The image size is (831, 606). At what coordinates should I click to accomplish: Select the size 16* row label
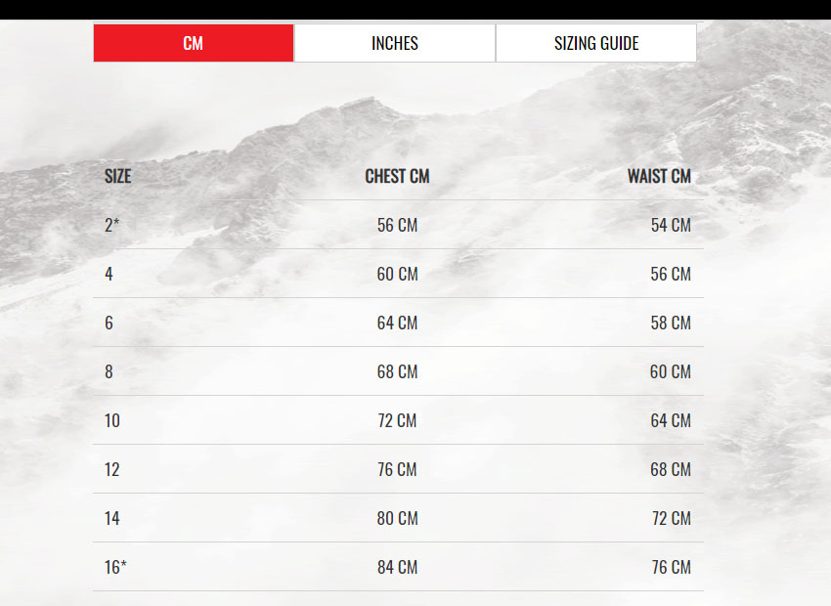[115, 567]
